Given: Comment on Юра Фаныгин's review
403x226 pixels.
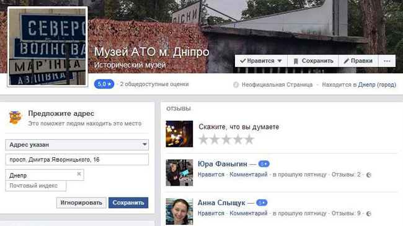Looking at the screenshot, I should [248, 175].
